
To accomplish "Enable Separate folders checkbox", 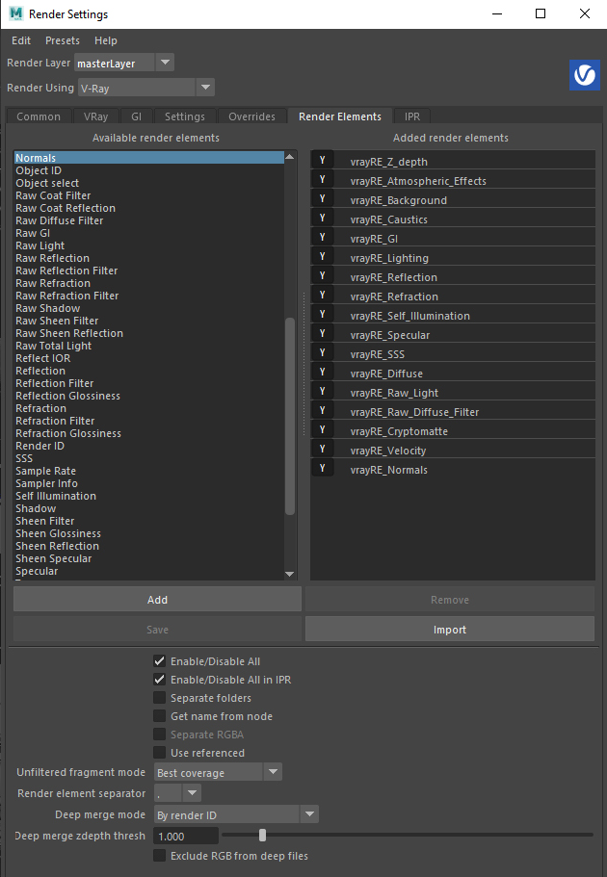I will click(x=160, y=698).
